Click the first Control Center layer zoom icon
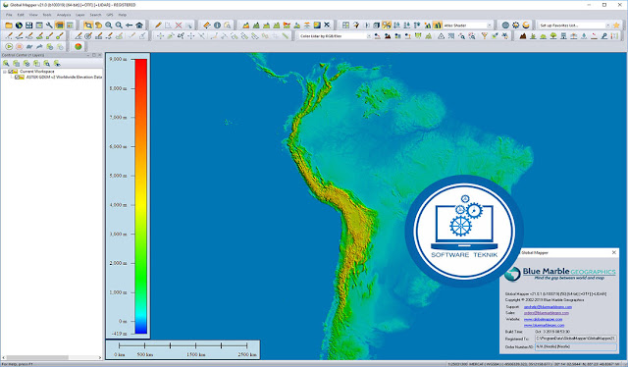 point(6,64)
